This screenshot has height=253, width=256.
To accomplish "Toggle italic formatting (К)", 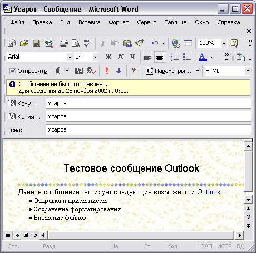I will pyautogui.click(x=121, y=57).
